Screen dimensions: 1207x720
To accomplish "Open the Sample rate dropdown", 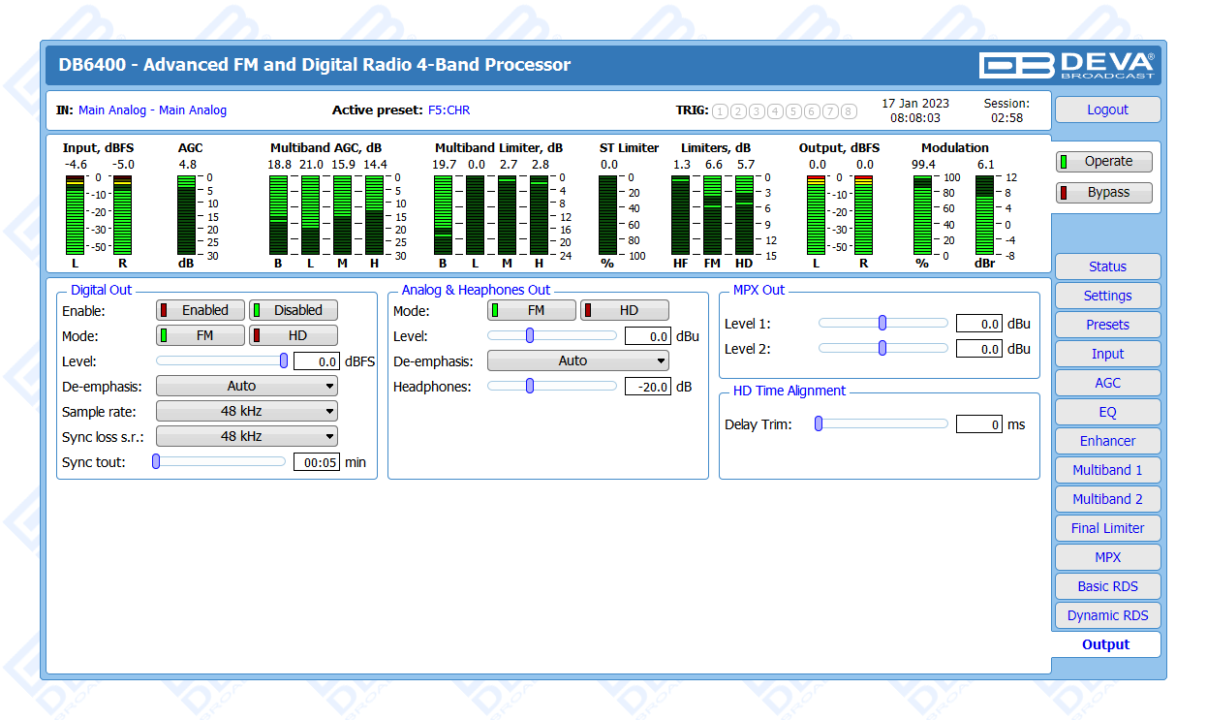I will point(247,412).
